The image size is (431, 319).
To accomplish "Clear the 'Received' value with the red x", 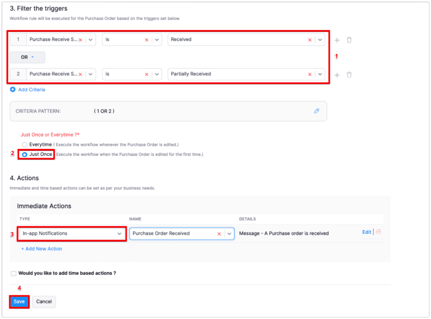I will (310, 40).
